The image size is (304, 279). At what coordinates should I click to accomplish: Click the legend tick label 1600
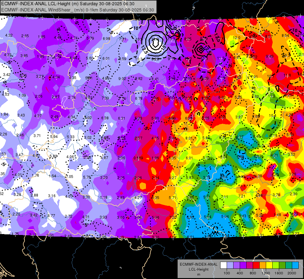tap(279, 273)
